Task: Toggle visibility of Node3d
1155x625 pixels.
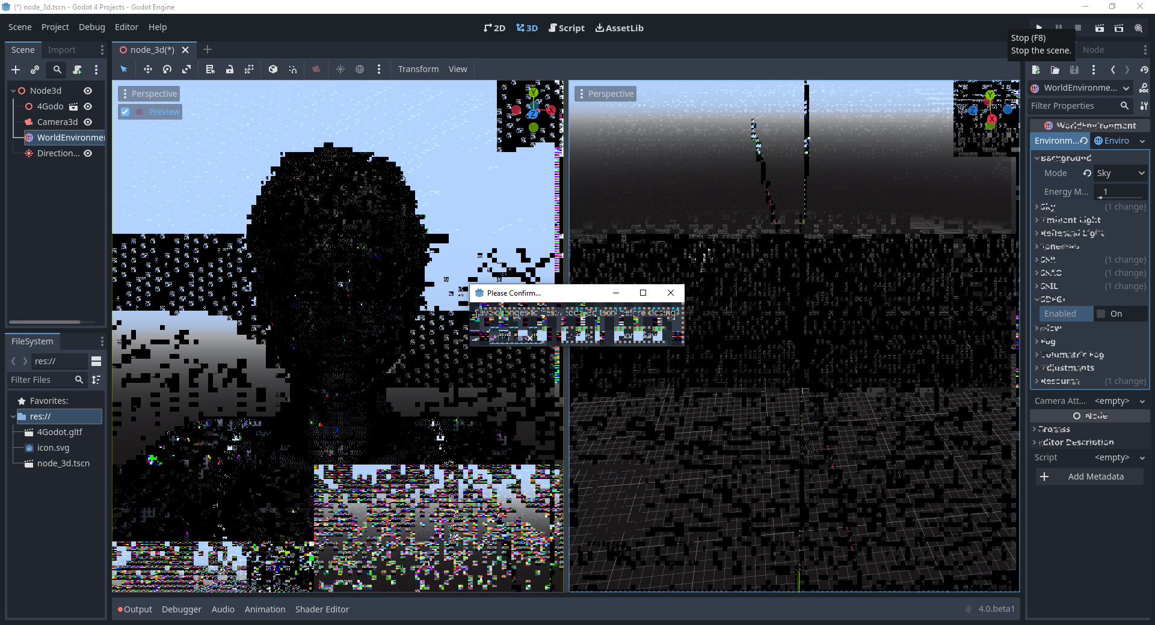Action: (88, 91)
